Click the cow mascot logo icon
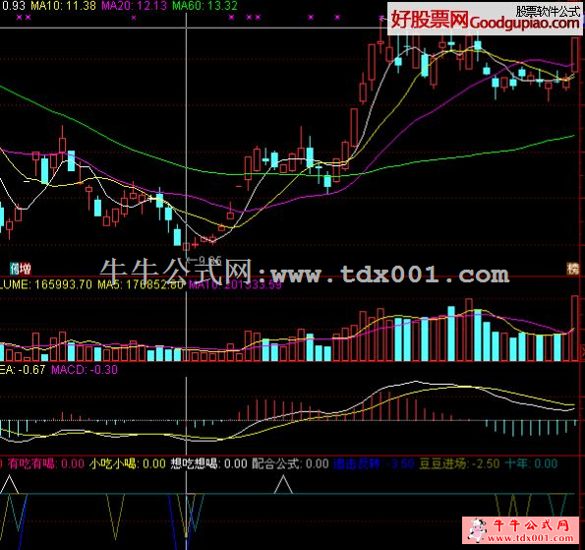The height and width of the screenshot is (550, 585). point(477,529)
